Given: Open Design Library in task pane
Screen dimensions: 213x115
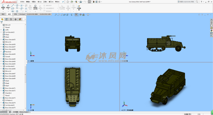Looking at the screenshot, I should 211,23.
